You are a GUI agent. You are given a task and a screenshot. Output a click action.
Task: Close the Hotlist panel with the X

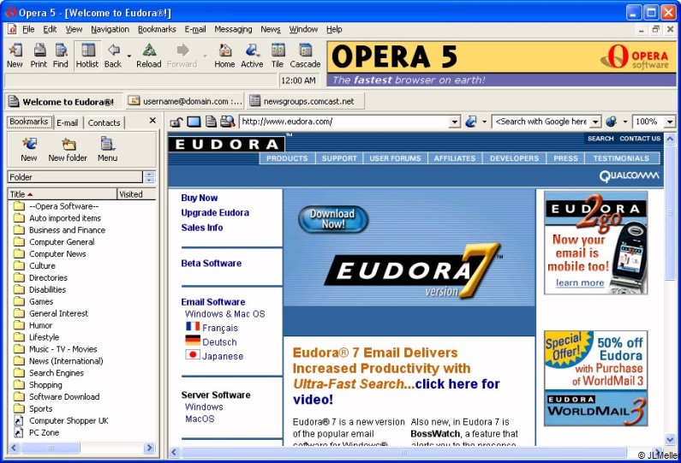coord(152,120)
